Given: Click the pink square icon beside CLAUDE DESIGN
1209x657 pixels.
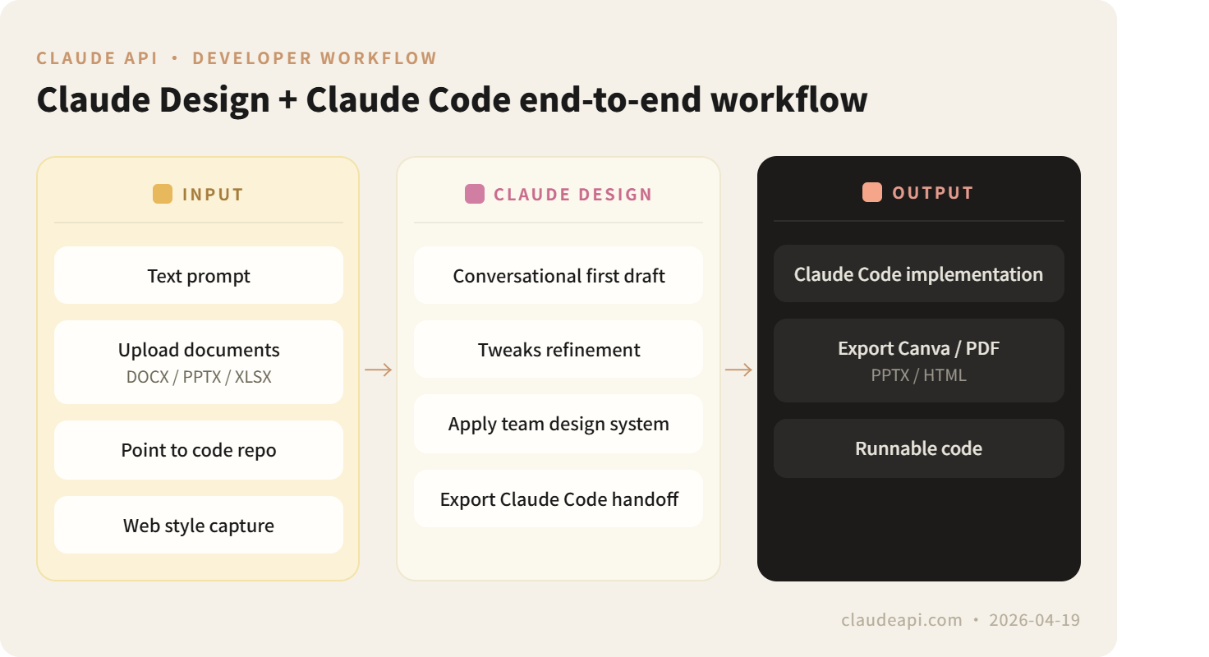Looking at the screenshot, I should [475, 194].
